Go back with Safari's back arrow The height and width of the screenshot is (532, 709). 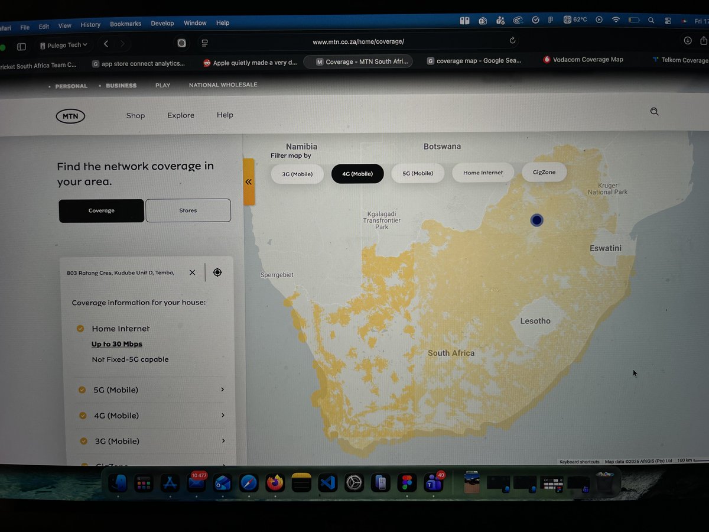click(x=106, y=44)
